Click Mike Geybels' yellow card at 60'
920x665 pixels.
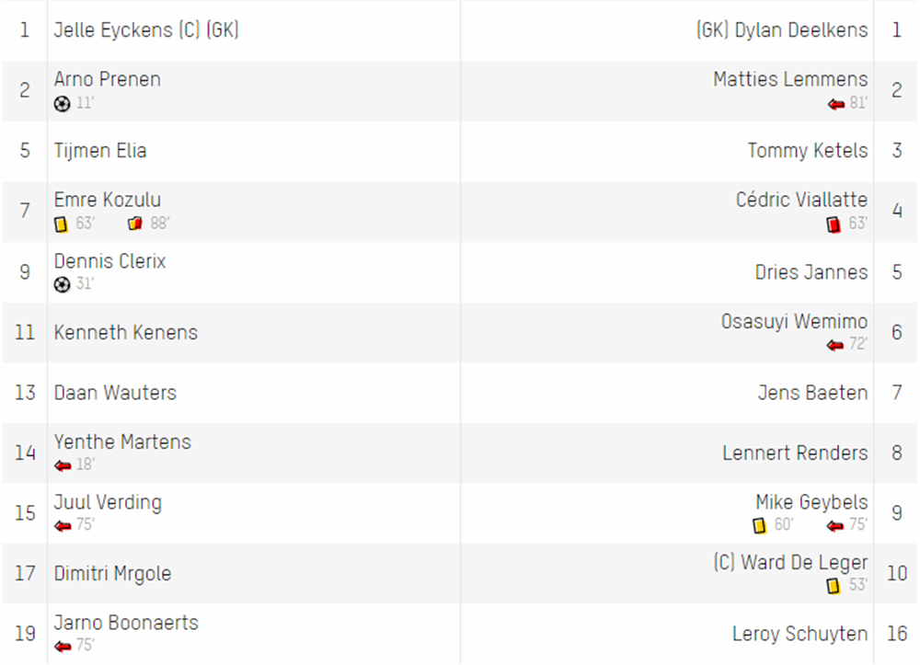tap(759, 525)
